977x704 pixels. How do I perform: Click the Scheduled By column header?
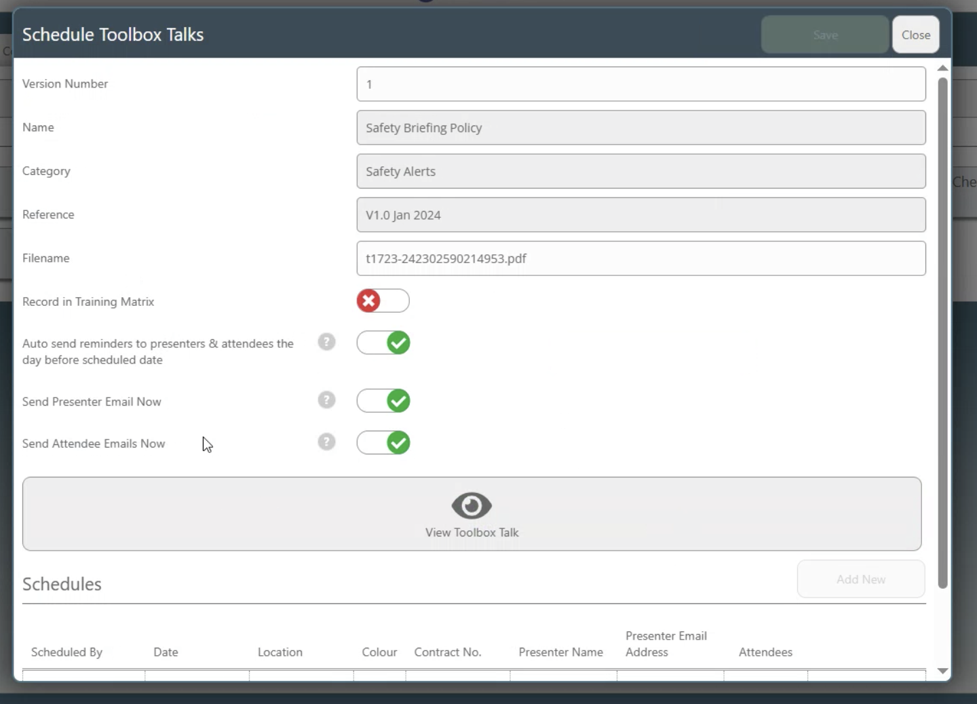66,652
